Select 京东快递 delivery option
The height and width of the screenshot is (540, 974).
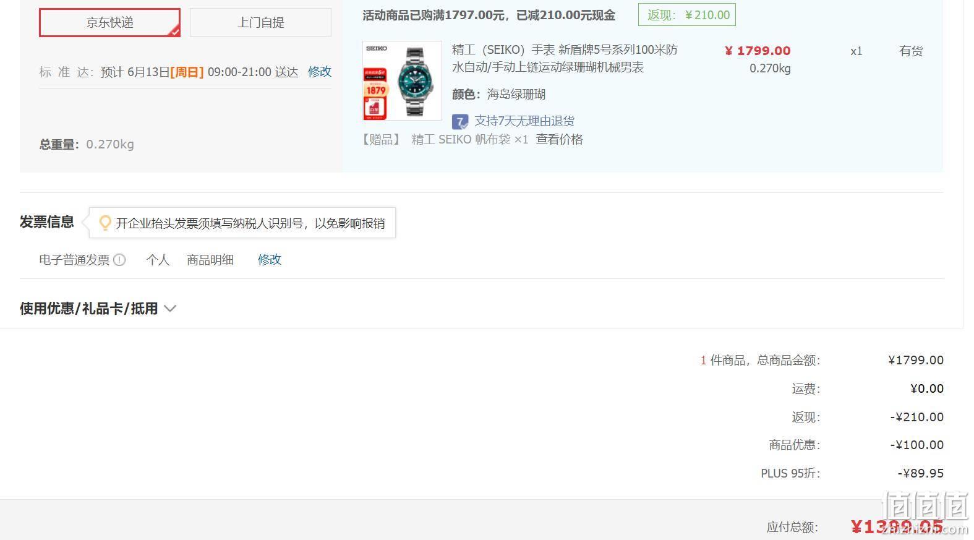[x=109, y=22]
